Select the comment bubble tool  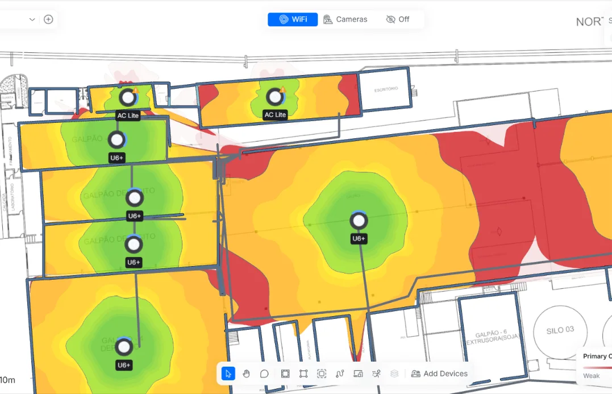tap(264, 374)
